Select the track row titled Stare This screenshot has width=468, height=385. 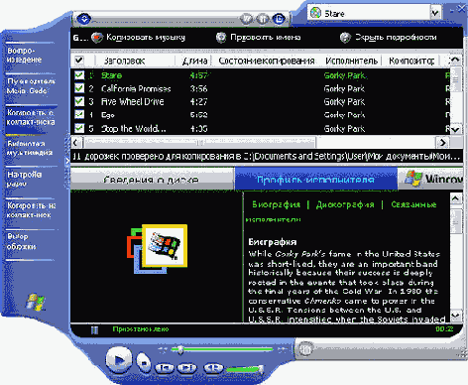(260, 75)
